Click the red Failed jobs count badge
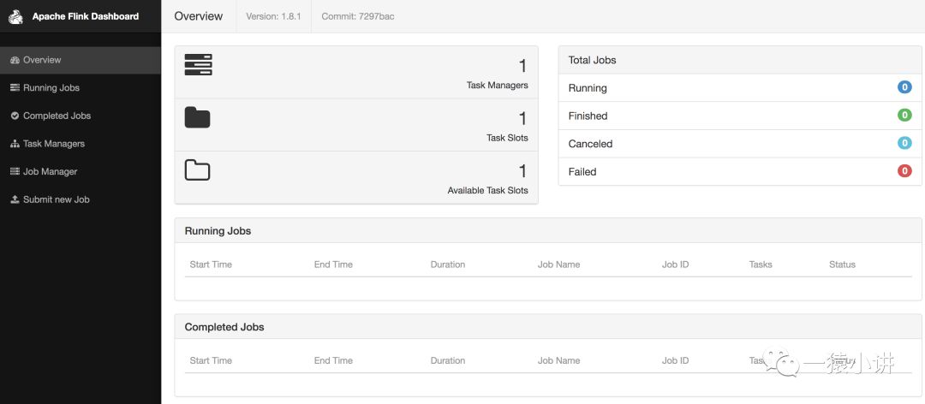 904,172
